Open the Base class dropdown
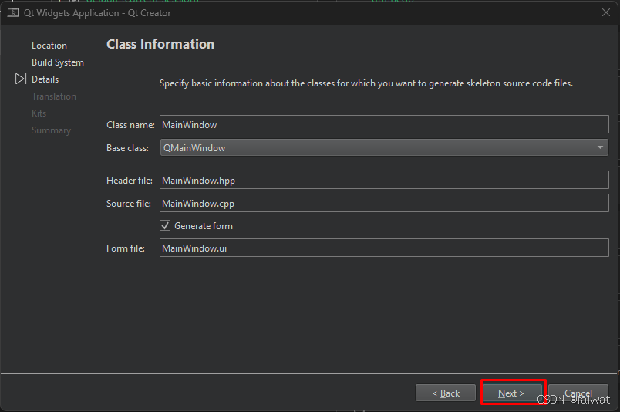This screenshot has width=620, height=412. (x=384, y=147)
